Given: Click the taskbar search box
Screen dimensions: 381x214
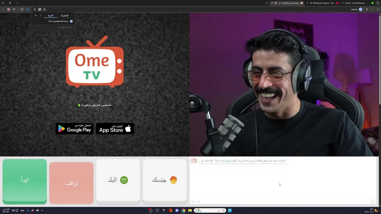Looking at the screenshot, I should [x=210, y=210].
